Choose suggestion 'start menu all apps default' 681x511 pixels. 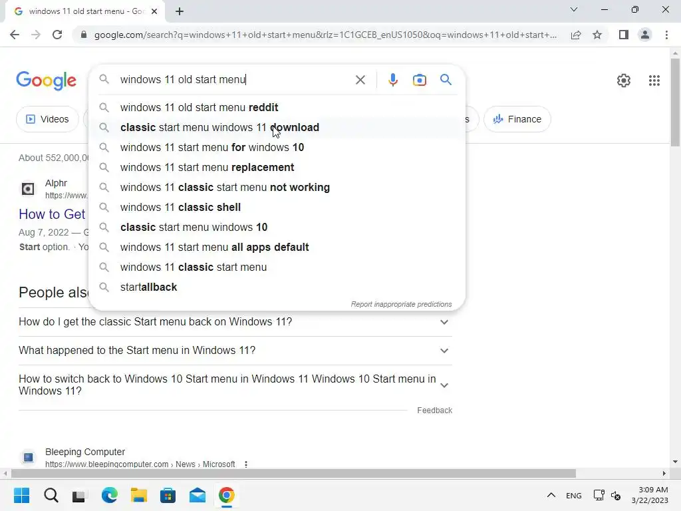click(277, 248)
